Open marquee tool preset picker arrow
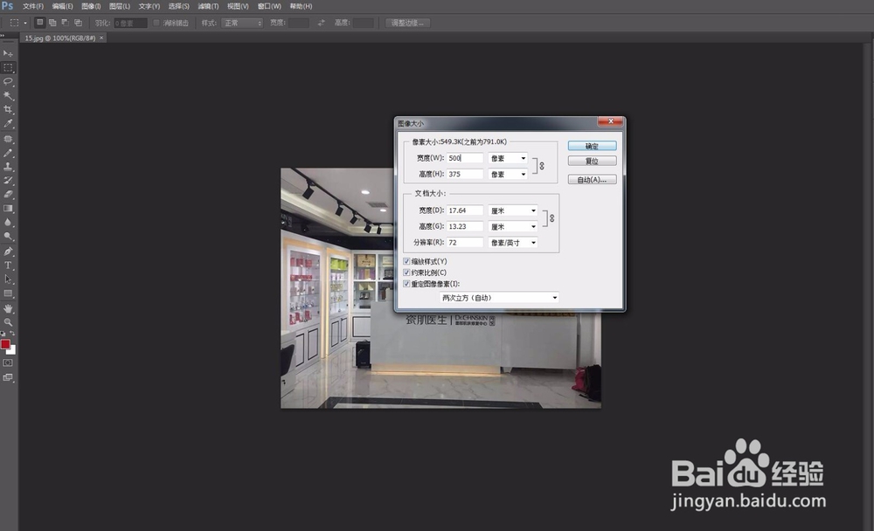Image resolution: width=874 pixels, height=531 pixels. (x=25, y=23)
